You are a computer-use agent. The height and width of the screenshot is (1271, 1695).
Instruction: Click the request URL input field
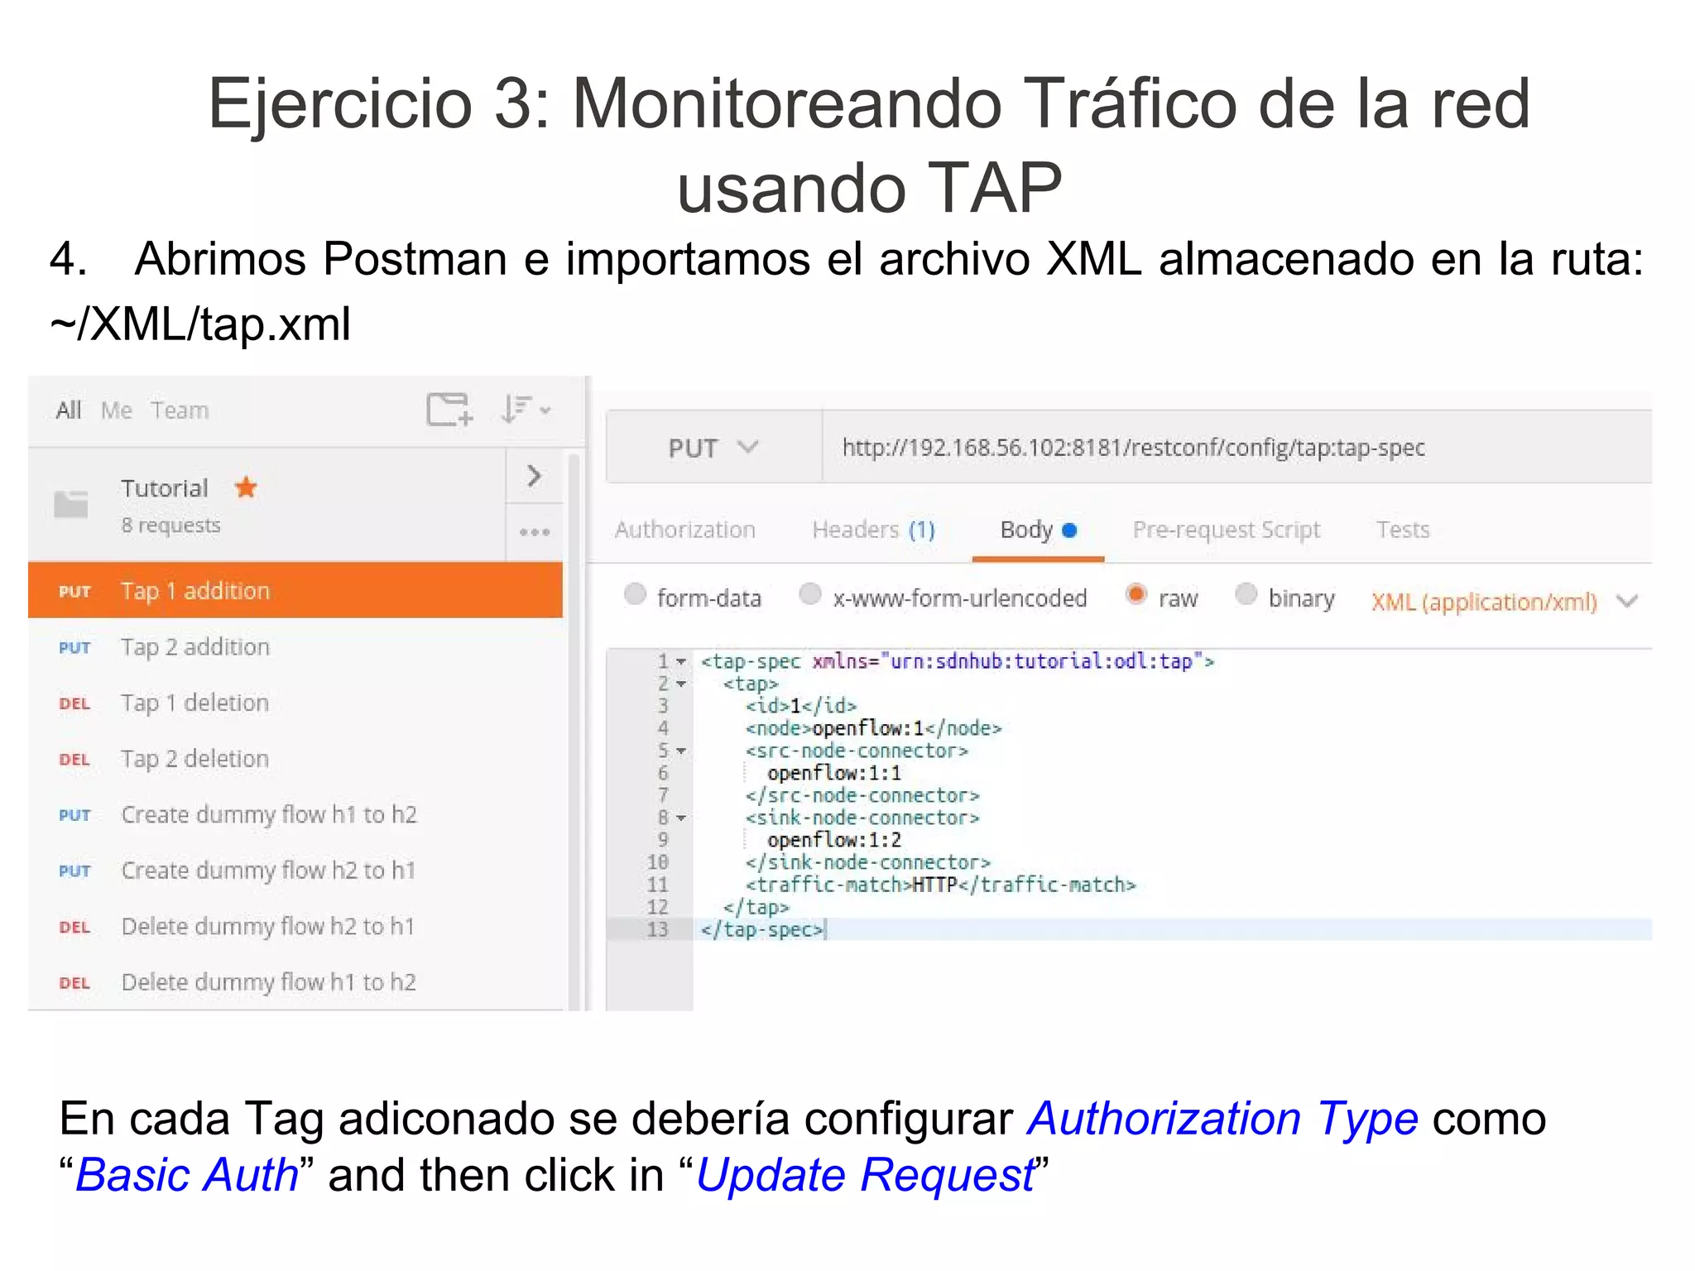pyautogui.click(x=1236, y=448)
